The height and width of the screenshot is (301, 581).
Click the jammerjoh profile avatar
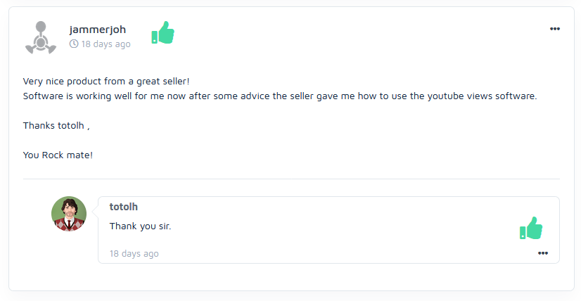(x=41, y=37)
